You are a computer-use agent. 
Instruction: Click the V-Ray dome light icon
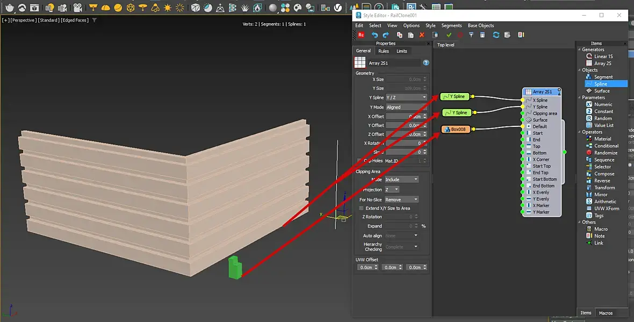[x=105, y=8]
